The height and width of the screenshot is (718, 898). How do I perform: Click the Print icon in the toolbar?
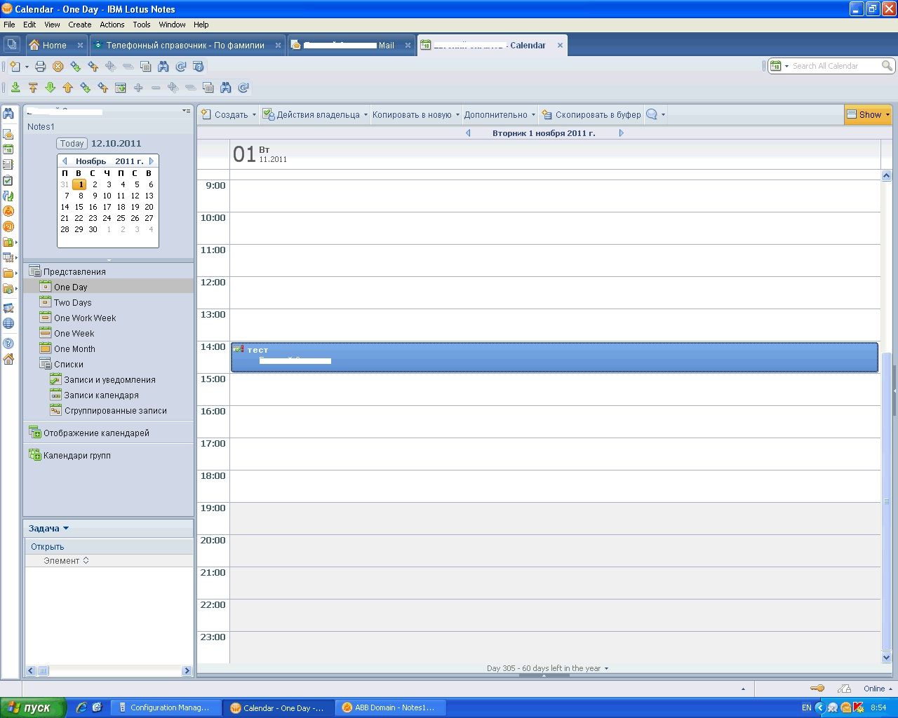coord(41,67)
